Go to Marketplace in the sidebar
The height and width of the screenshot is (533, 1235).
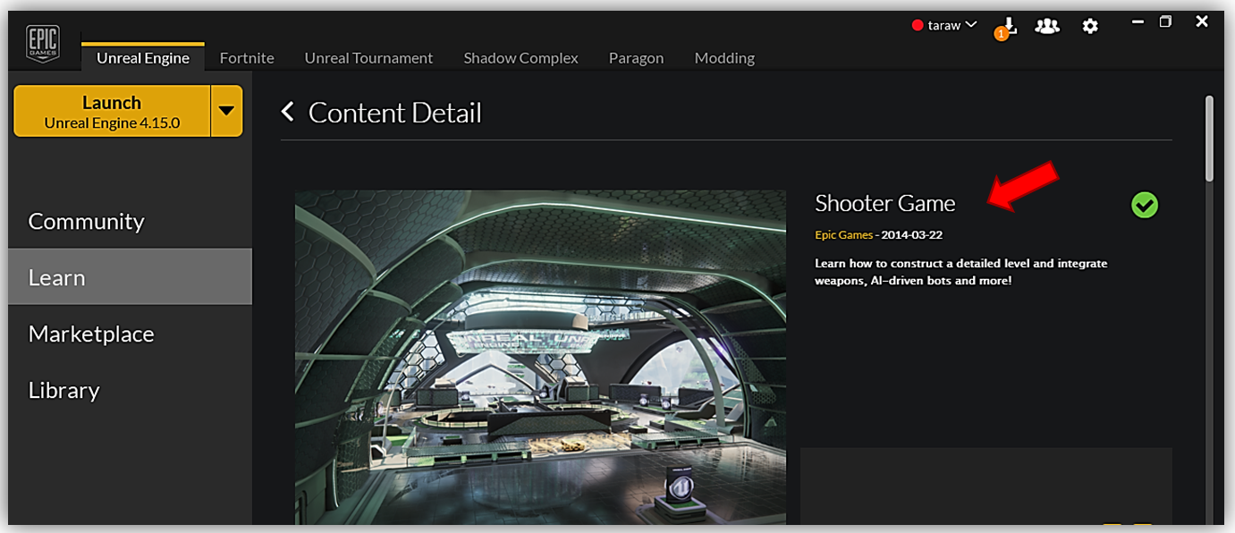pos(91,334)
